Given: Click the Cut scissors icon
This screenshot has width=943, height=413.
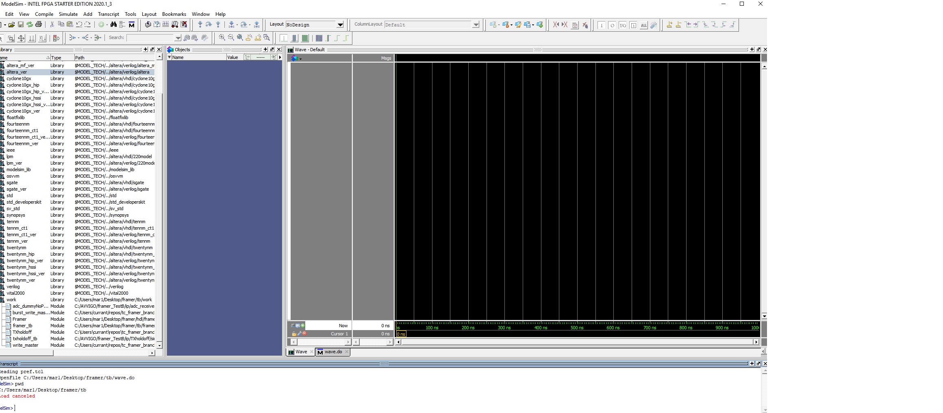Looking at the screenshot, I should [52, 25].
